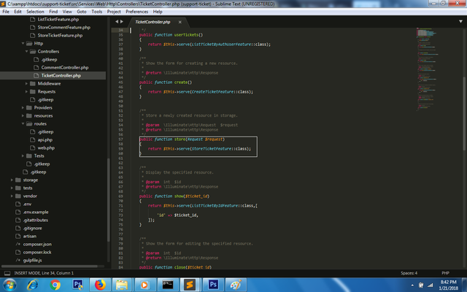Open the Tools menu

coord(97,12)
